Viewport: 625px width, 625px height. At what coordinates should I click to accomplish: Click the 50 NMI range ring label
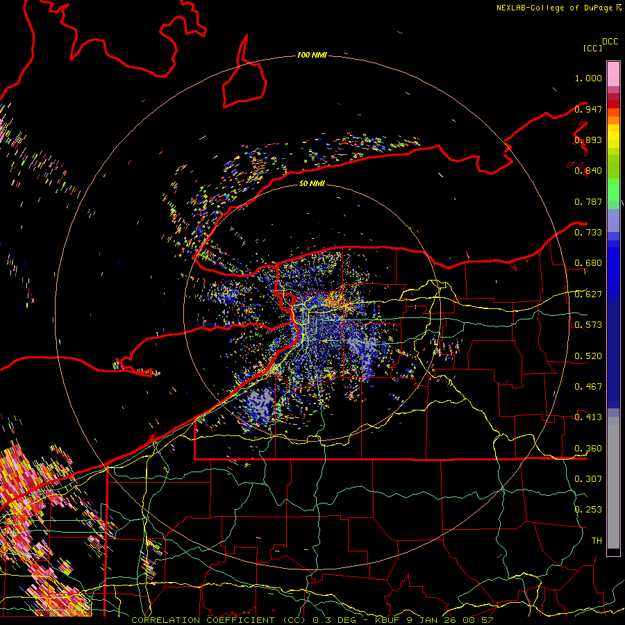point(312,183)
